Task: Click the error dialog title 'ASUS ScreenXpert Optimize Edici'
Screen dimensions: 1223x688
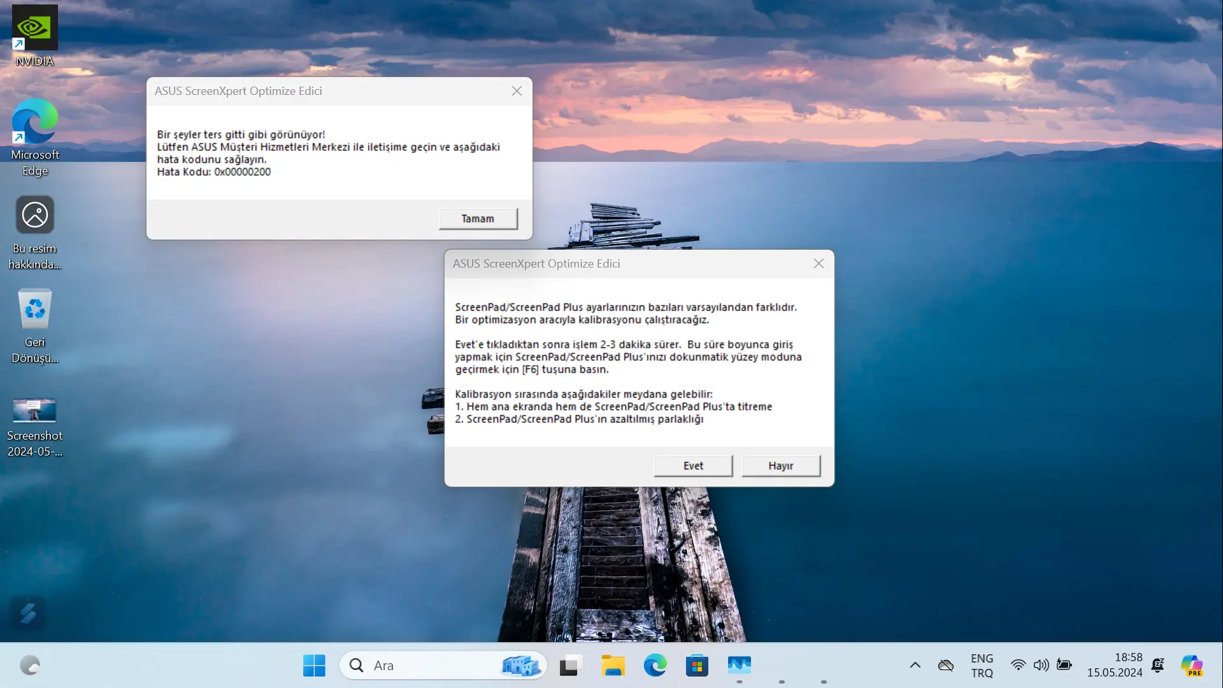Action: click(x=238, y=91)
